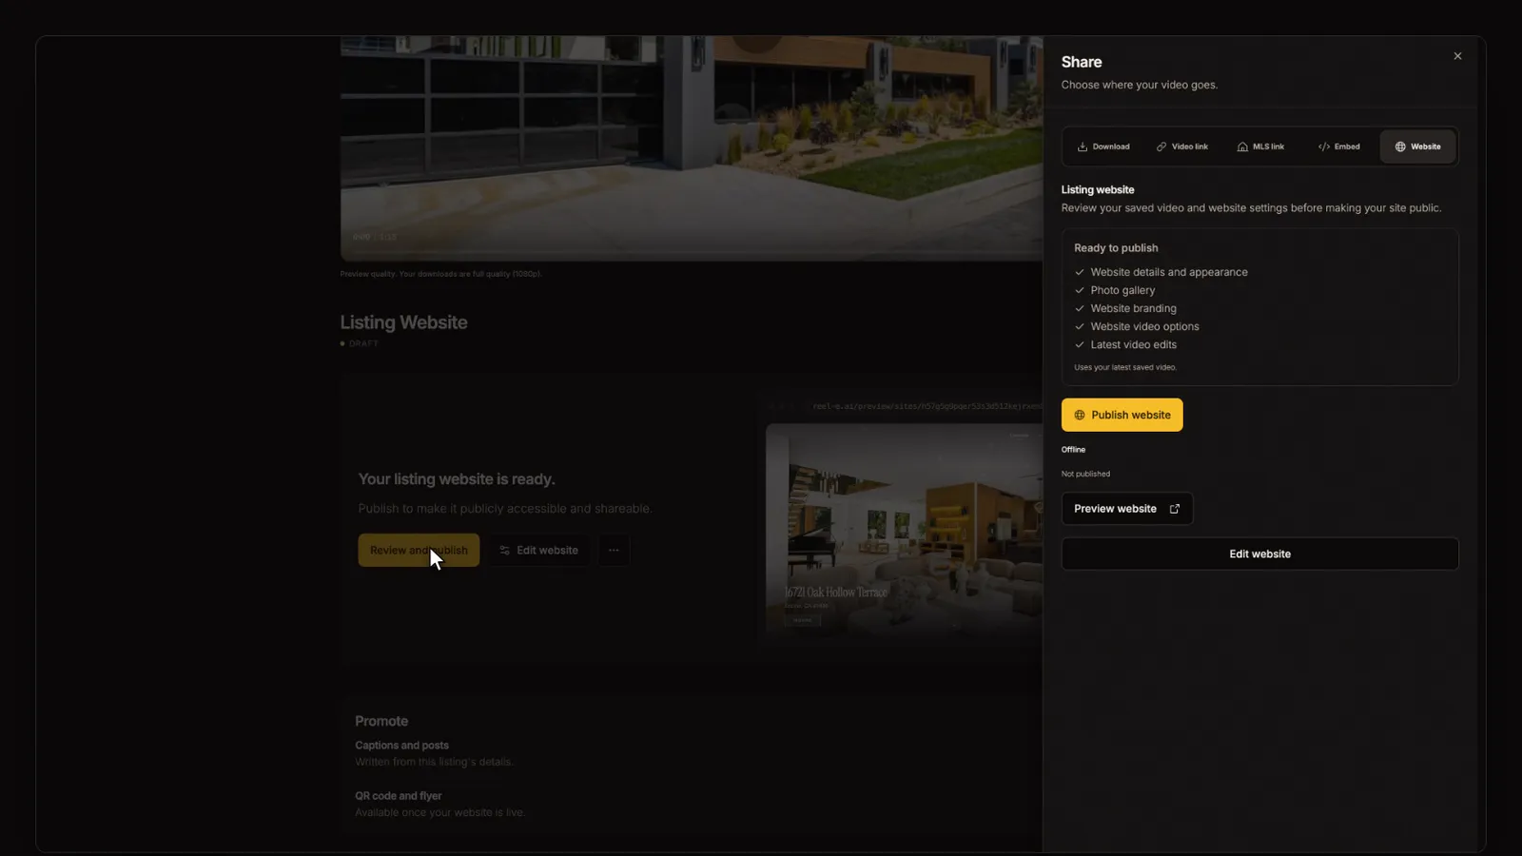This screenshot has height=856, width=1522.
Task: Click the preview site URL text
Action: point(927,406)
